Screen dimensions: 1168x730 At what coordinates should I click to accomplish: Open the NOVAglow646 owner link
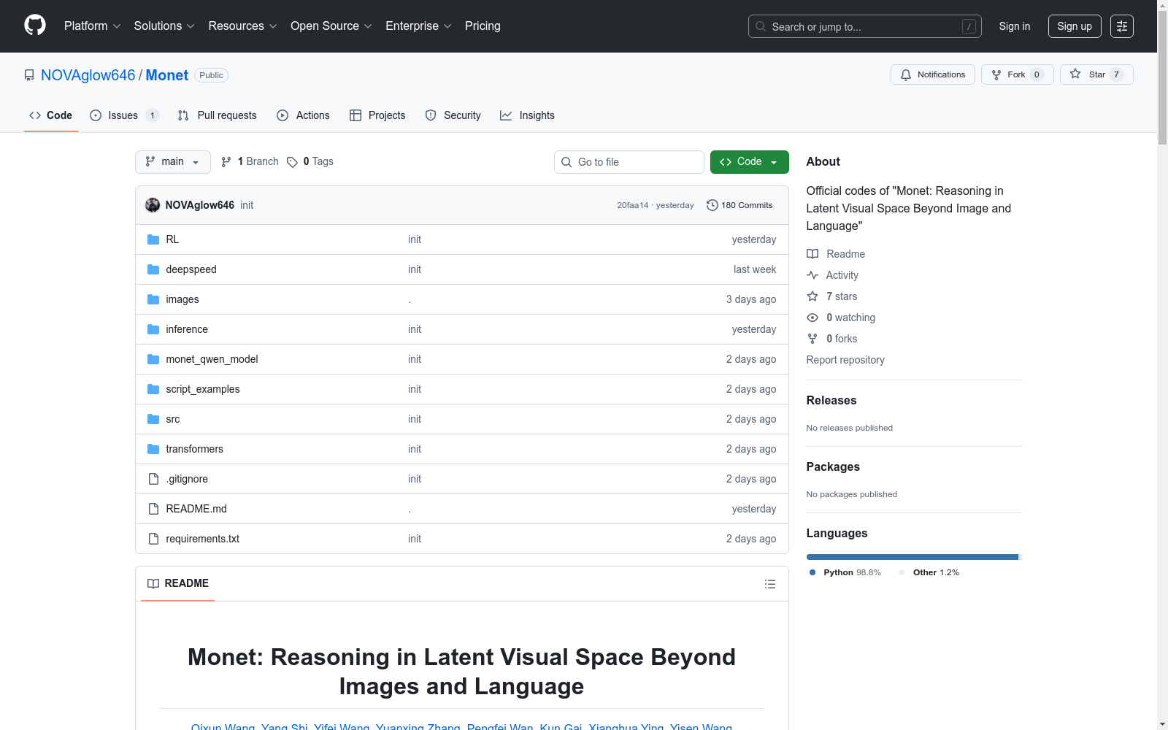88,75
